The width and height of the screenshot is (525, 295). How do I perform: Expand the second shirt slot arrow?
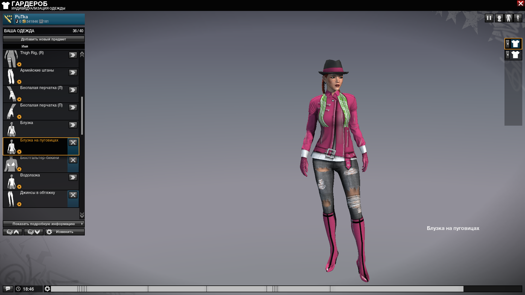507,55
